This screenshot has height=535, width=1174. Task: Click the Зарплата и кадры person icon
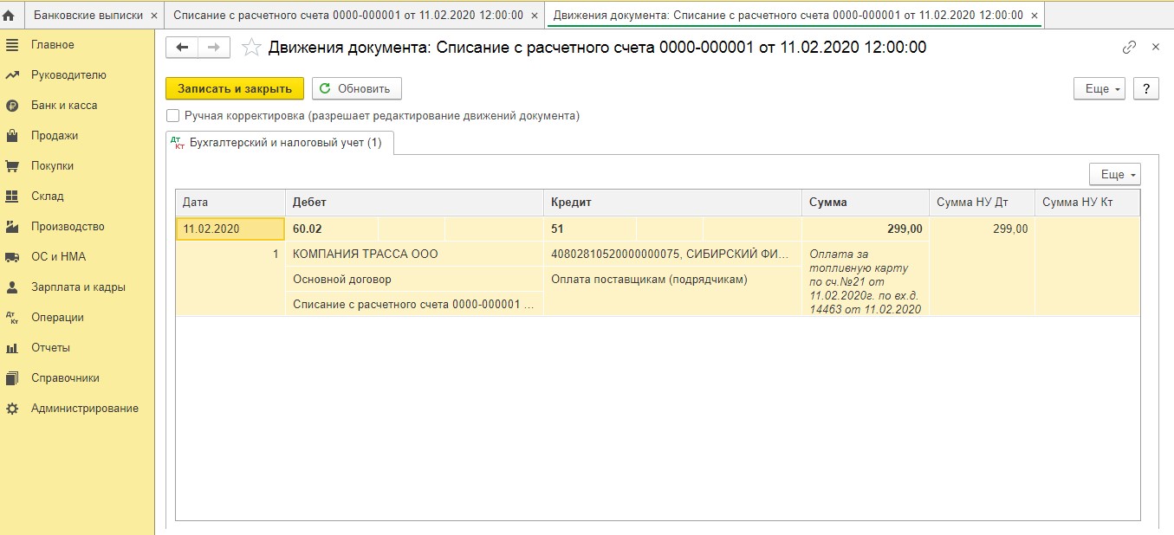click(x=12, y=287)
